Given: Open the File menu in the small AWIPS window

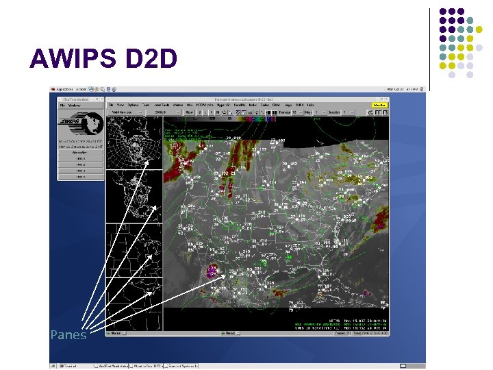Looking at the screenshot, I should coord(62,106).
